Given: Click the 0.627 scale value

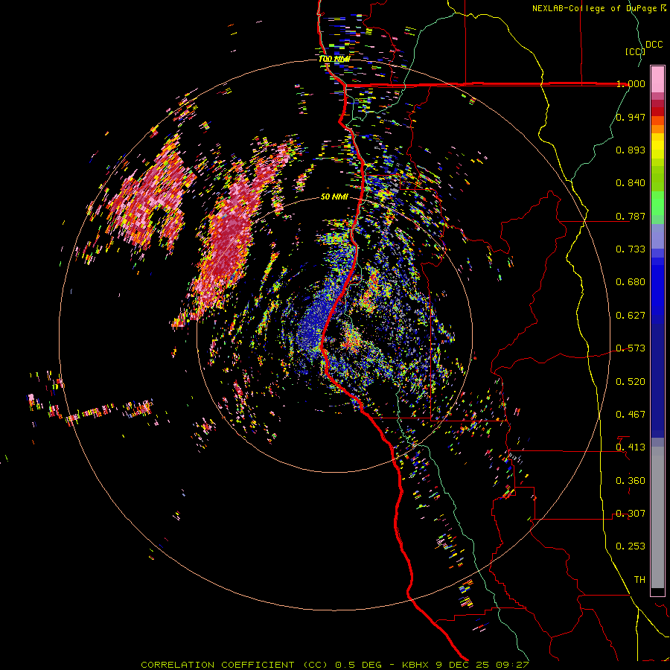Looking at the screenshot, I should [631, 316].
